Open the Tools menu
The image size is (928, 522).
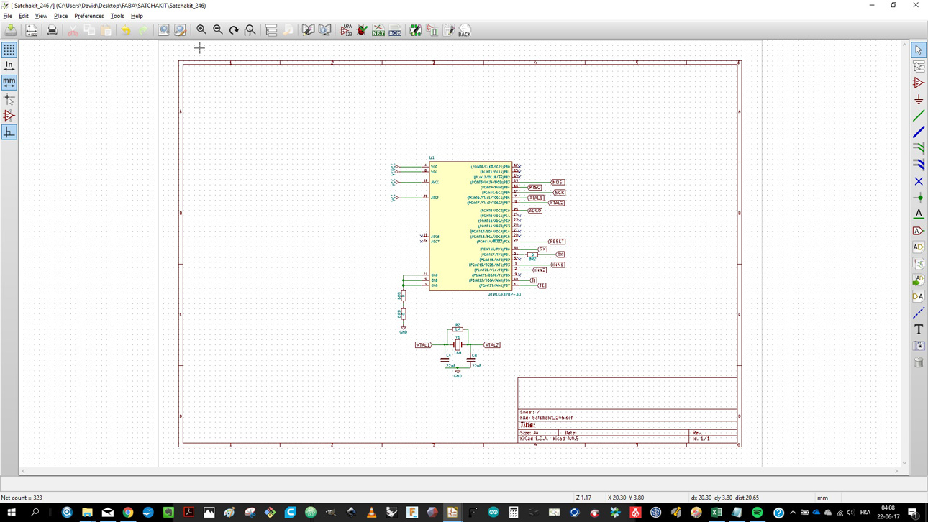tap(117, 16)
